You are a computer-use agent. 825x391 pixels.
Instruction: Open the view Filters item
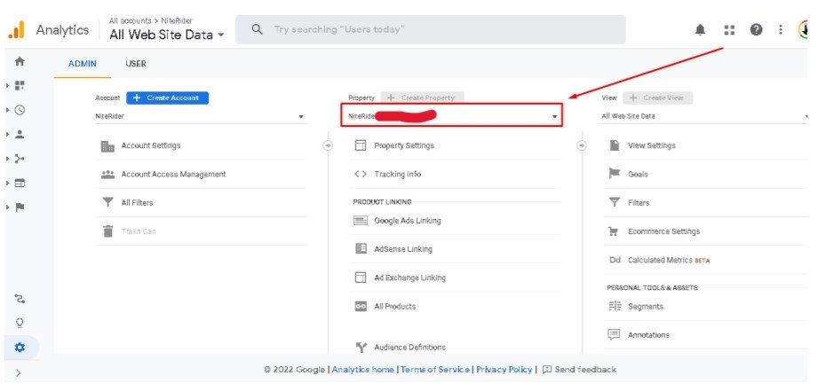coord(639,203)
